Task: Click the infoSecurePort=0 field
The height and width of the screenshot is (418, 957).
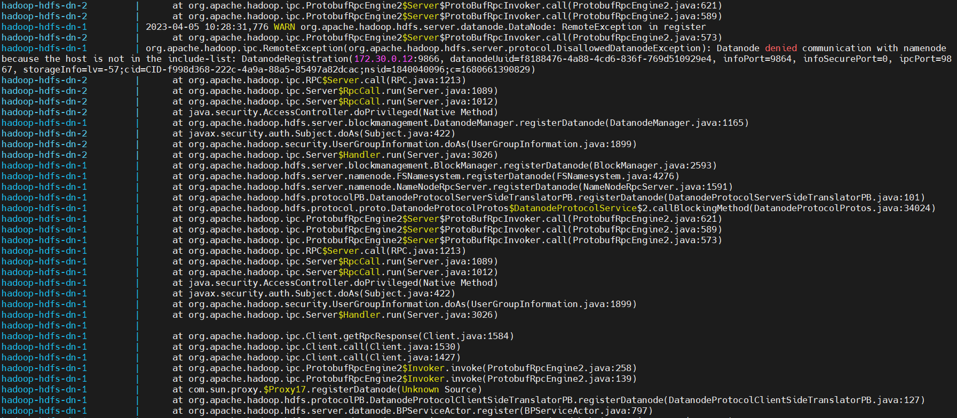Action: pyautogui.click(x=845, y=59)
